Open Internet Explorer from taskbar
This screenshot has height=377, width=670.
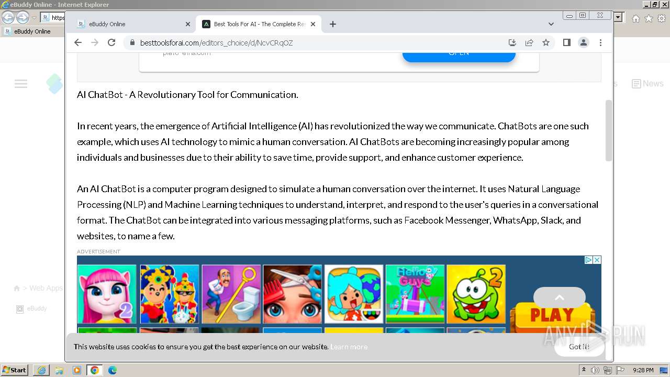pos(41,370)
